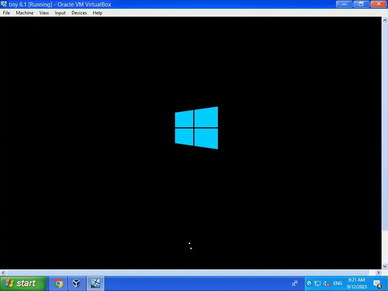Expand hidden tray icons arrow

[308, 283]
